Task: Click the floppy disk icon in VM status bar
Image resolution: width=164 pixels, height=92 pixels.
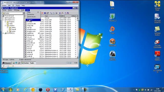Action: 8,66
